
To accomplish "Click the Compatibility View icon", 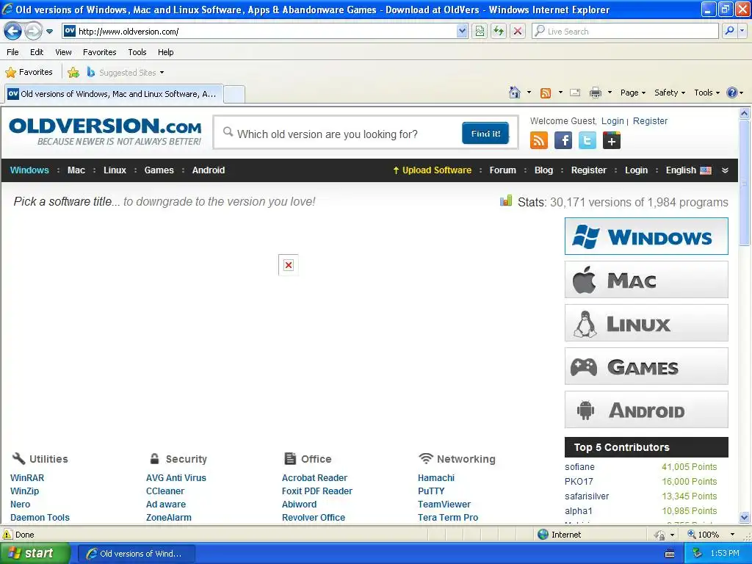I will (x=480, y=31).
